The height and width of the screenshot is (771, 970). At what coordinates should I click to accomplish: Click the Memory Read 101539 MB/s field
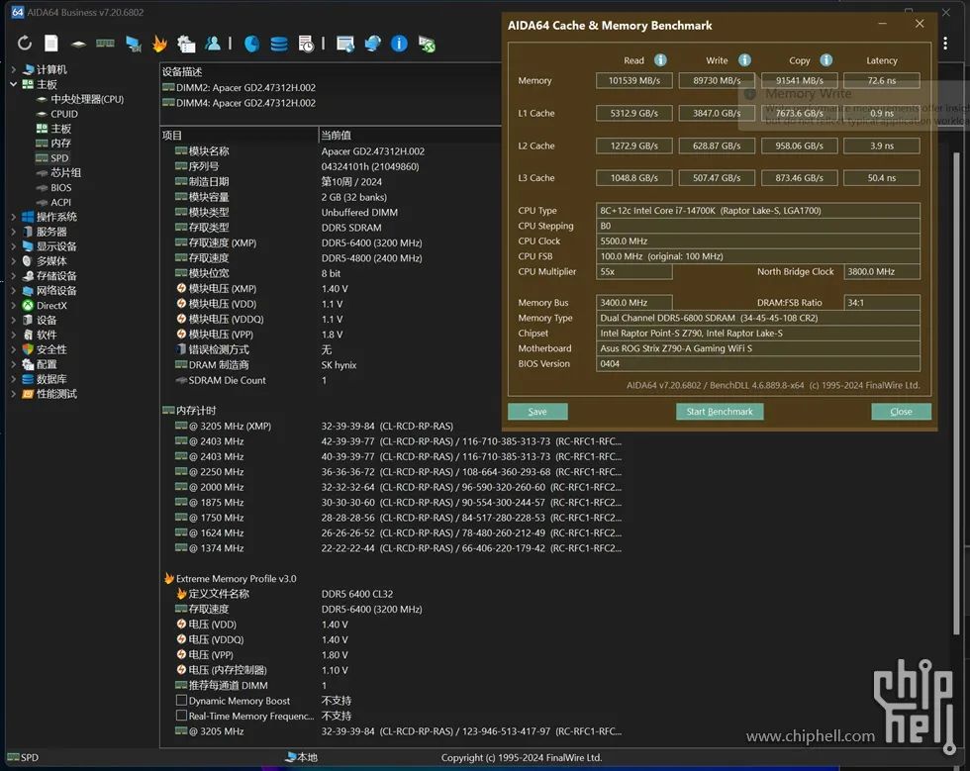point(634,80)
